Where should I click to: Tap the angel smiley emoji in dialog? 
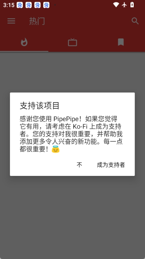(x=56, y=150)
